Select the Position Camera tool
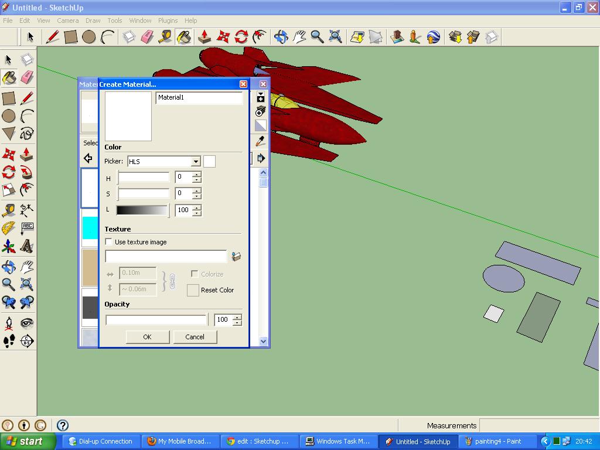This screenshot has width=600, height=450. pyautogui.click(x=8, y=323)
